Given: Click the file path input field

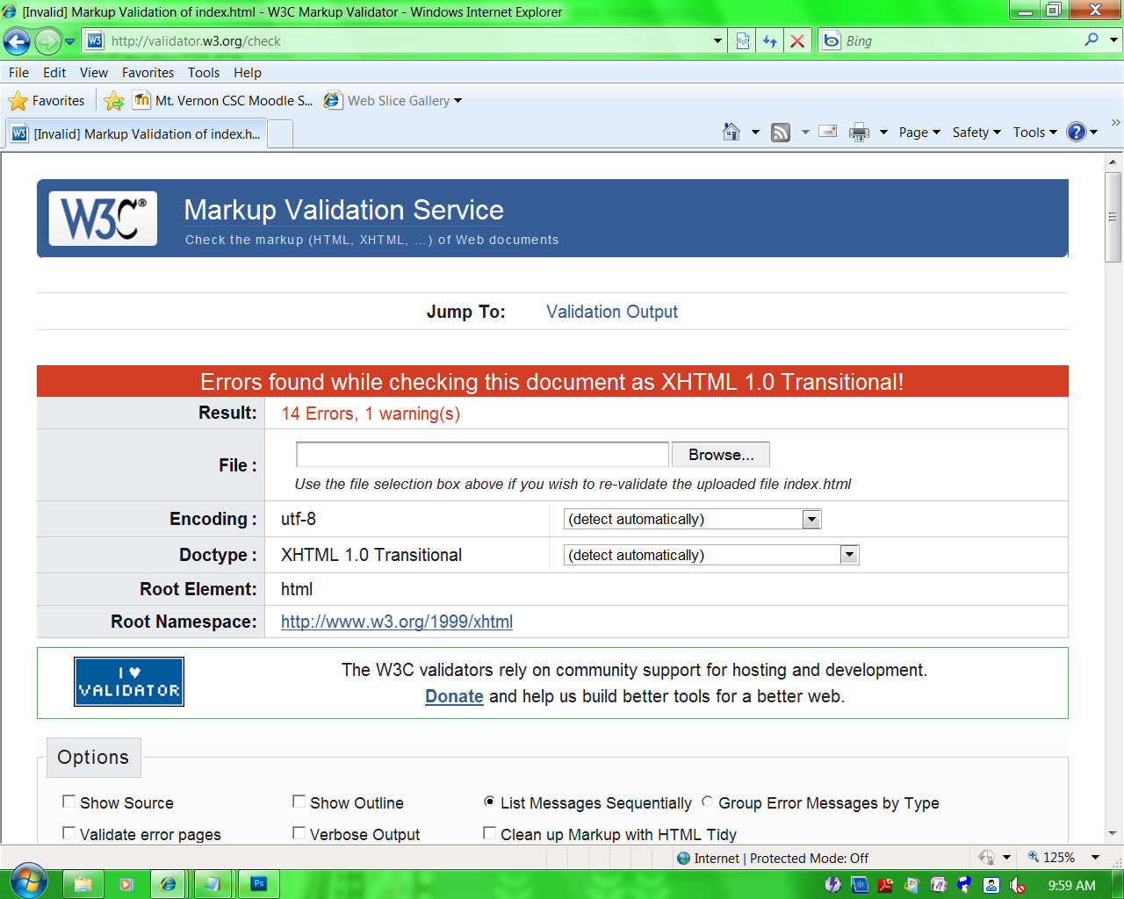Looking at the screenshot, I should pos(482,455).
